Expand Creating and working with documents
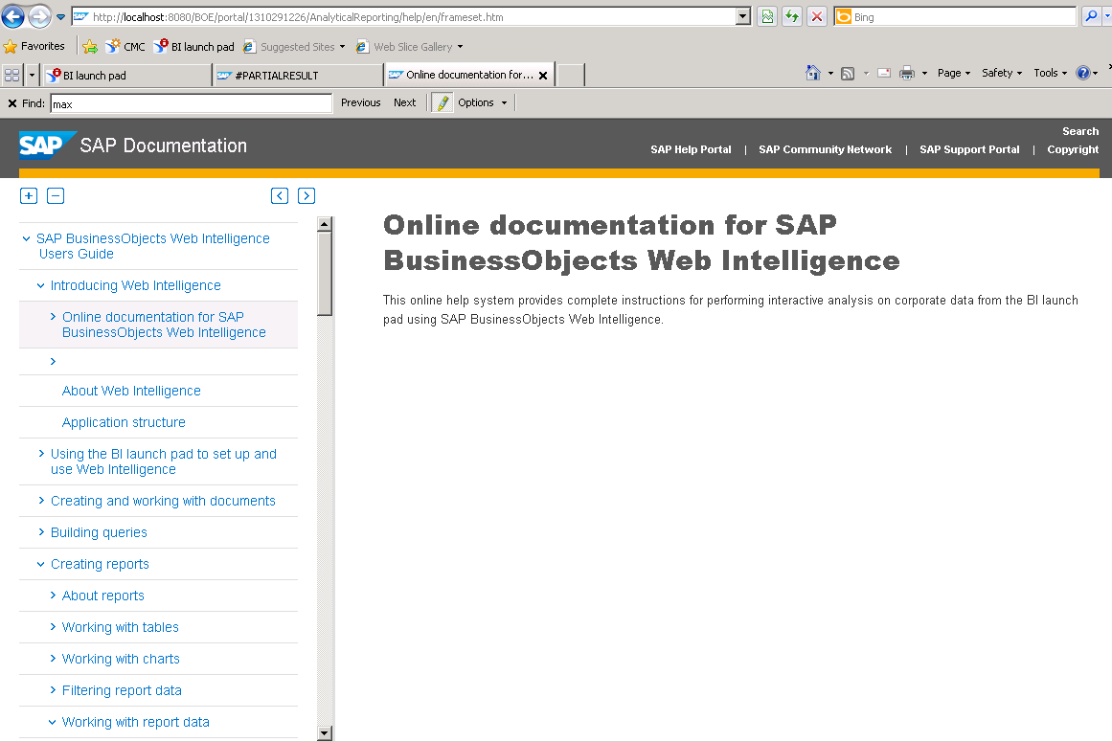This screenshot has height=742, width=1112. point(41,501)
